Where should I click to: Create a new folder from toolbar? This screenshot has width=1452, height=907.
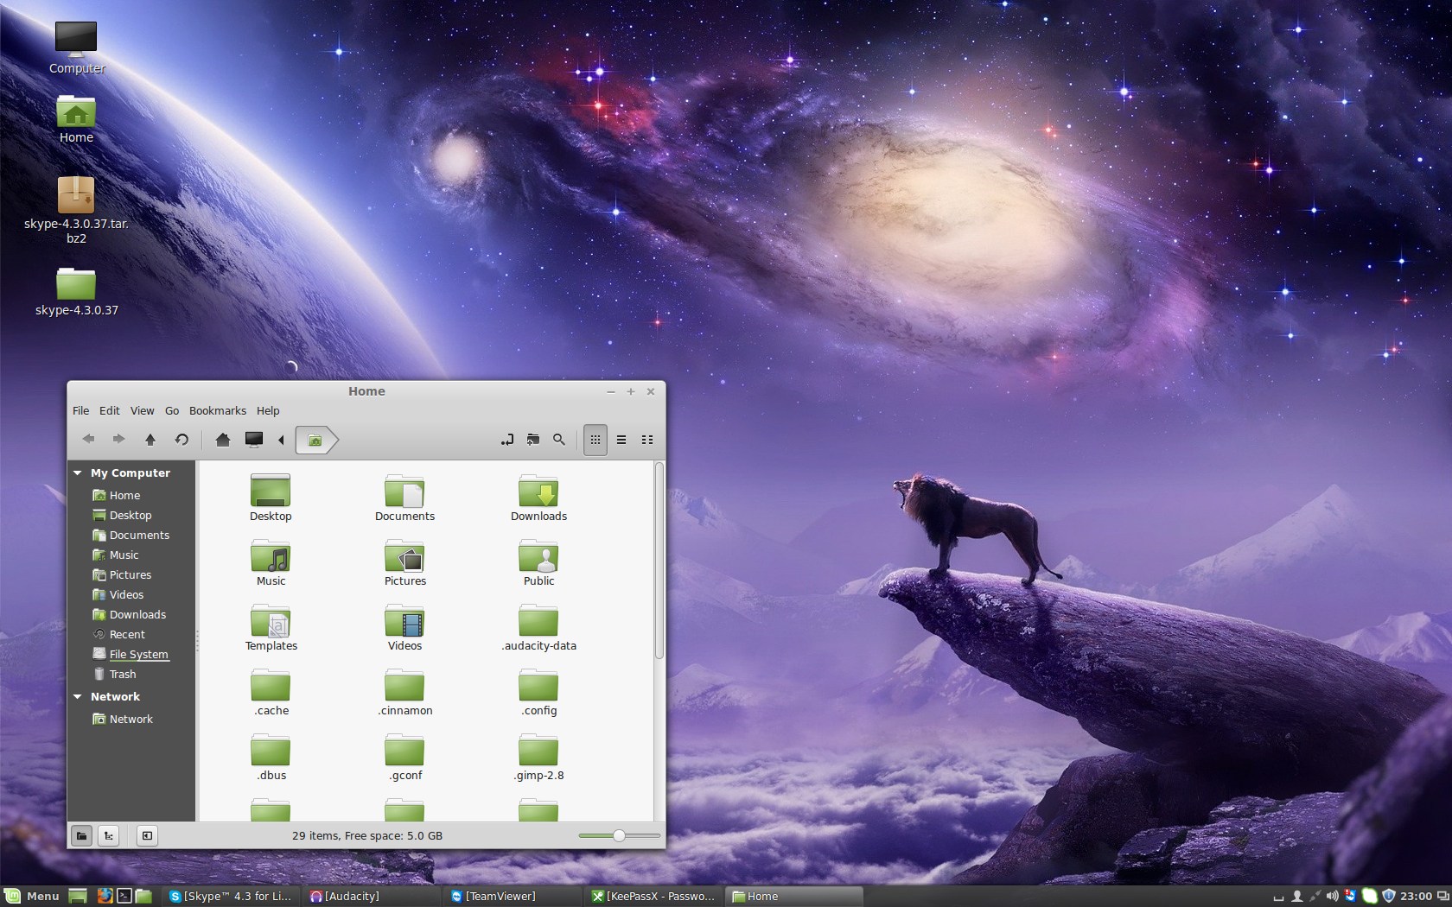(533, 440)
